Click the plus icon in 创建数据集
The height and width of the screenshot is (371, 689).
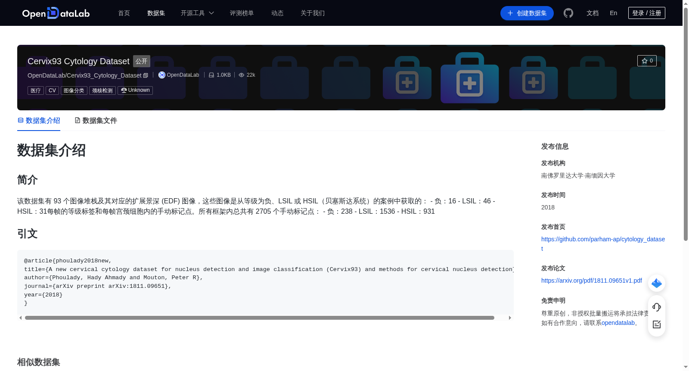pyautogui.click(x=510, y=13)
